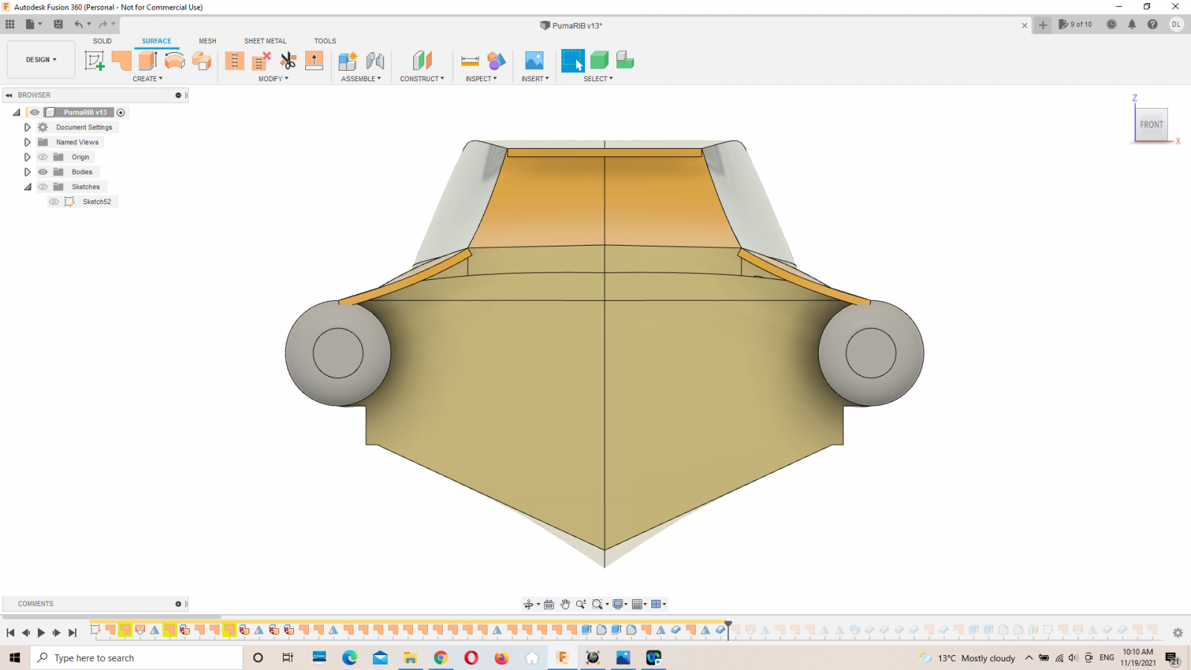Image resolution: width=1191 pixels, height=670 pixels.
Task: Click the FRONT face of the view cube
Action: (1151, 124)
